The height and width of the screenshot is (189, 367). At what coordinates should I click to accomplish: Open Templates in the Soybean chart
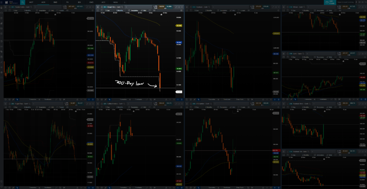tap(223, 10)
